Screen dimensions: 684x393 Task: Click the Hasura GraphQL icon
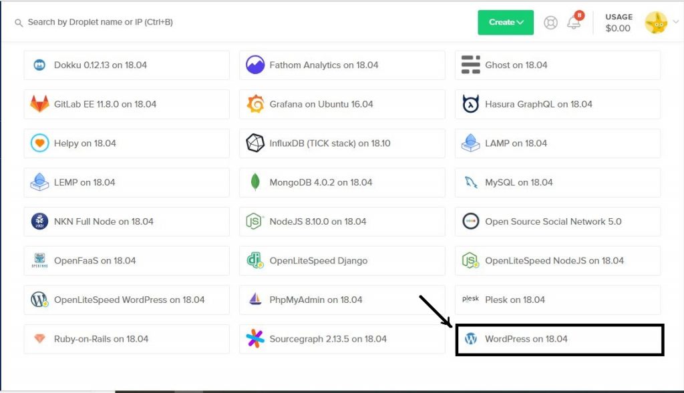tap(471, 103)
